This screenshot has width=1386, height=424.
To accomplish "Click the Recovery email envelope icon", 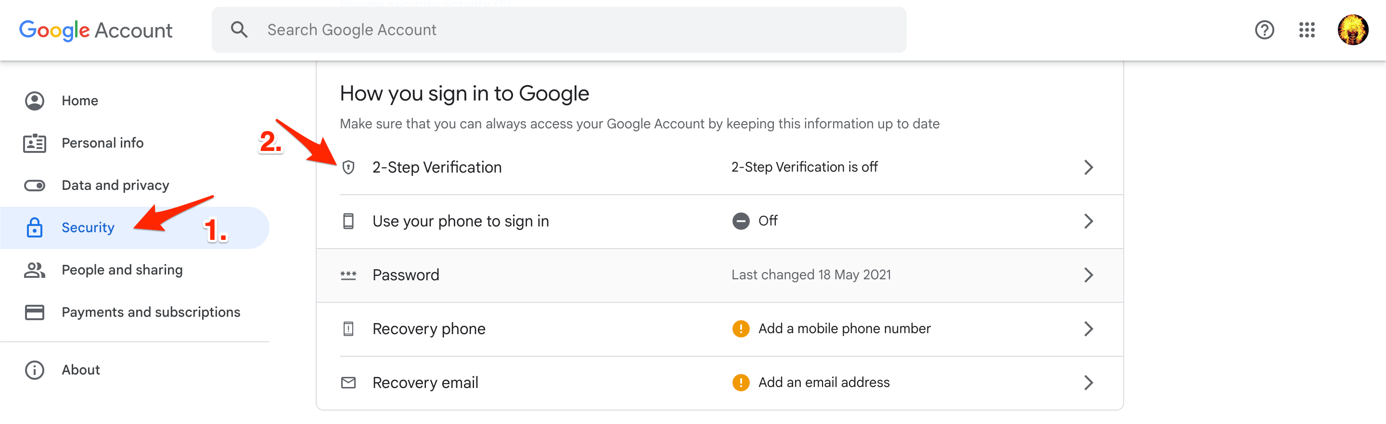I will coord(348,383).
